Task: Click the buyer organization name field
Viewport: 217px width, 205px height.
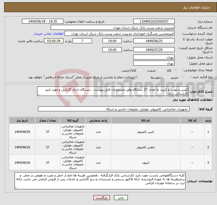Action: pos(113,28)
